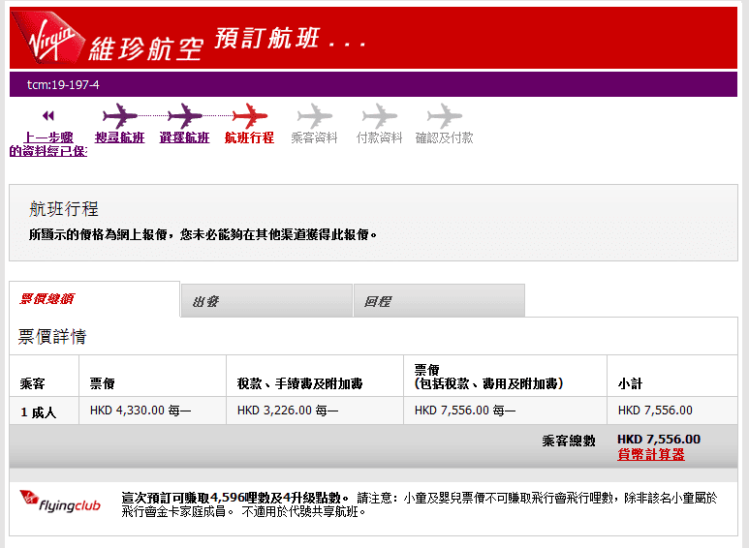The width and height of the screenshot is (749, 548).
Task: Open the 選擇航班 step link
Action: tap(184, 137)
